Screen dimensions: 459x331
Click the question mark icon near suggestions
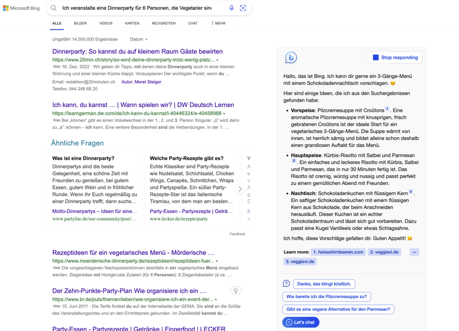point(286,283)
